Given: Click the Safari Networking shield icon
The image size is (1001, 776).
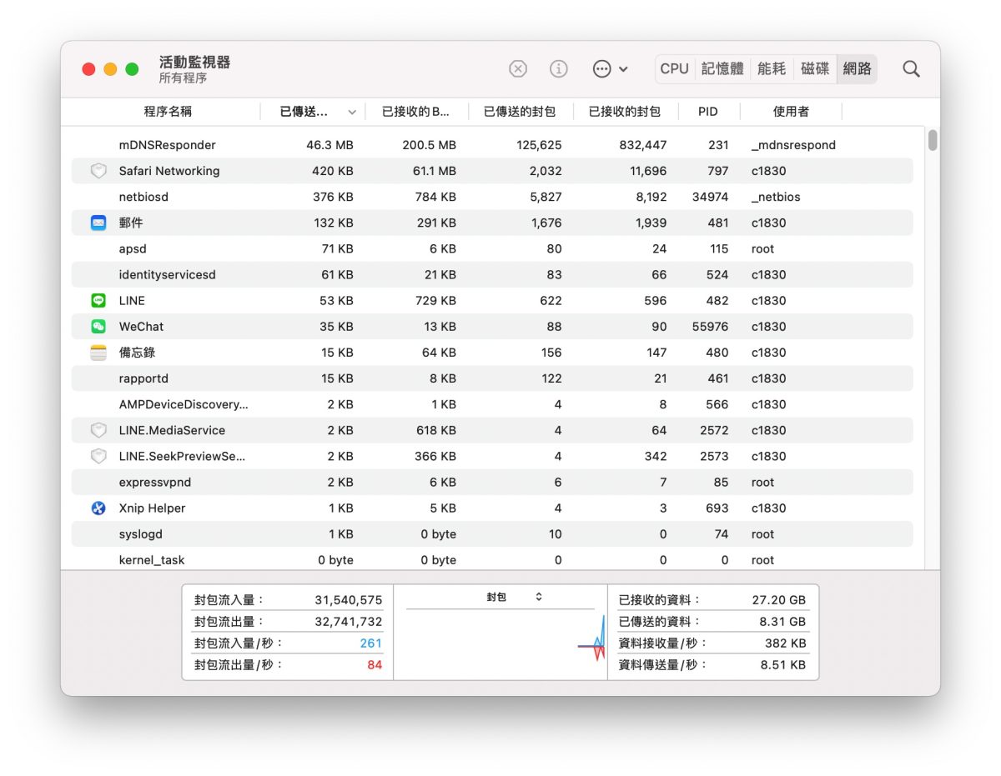Looking at the screenshot, I should [98, 171].
